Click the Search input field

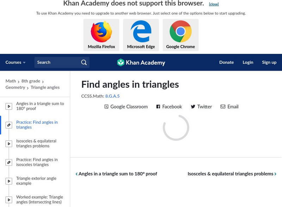(56, 62)
